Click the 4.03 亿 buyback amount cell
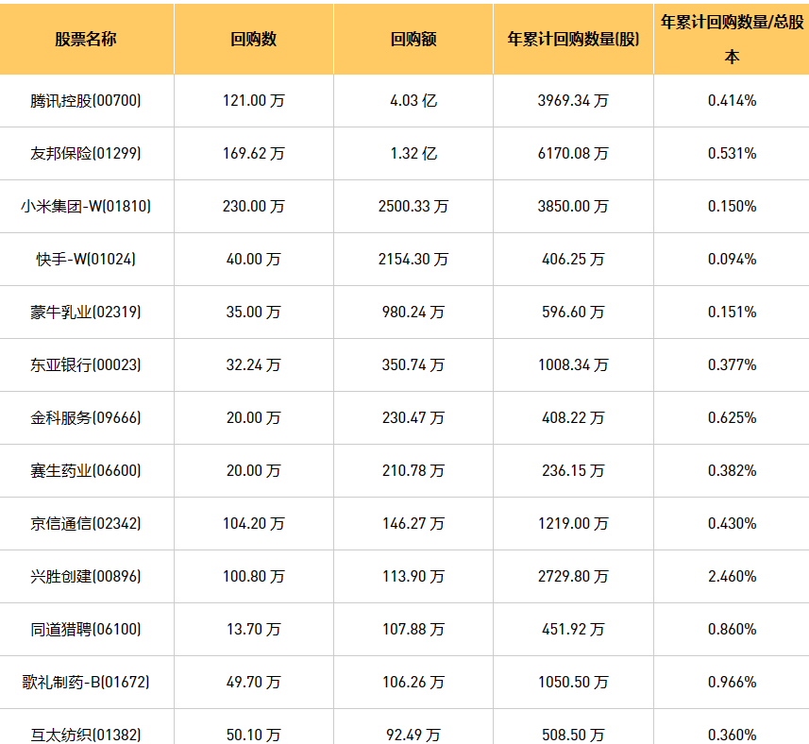The width and height of the screenshot is (809, 744). click(x=413, y=101)
